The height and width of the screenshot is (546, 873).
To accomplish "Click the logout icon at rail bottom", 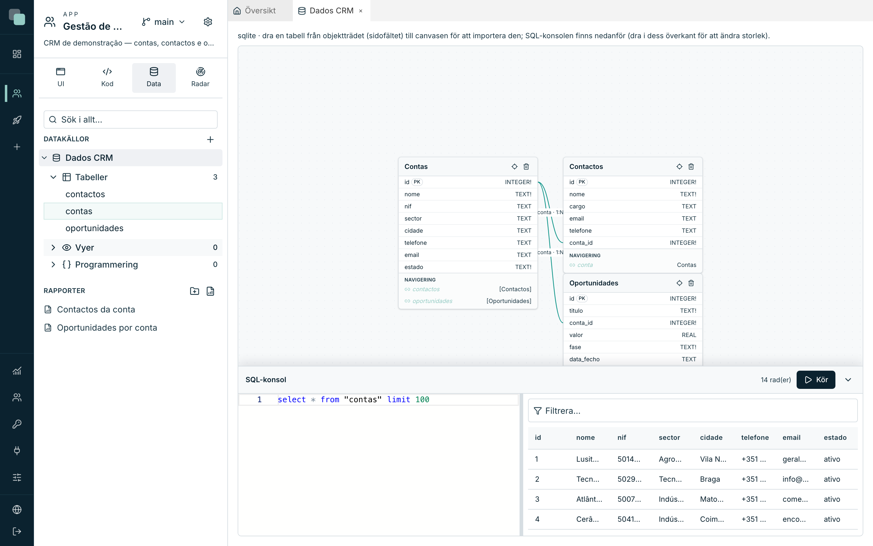I will click(17, 531).
